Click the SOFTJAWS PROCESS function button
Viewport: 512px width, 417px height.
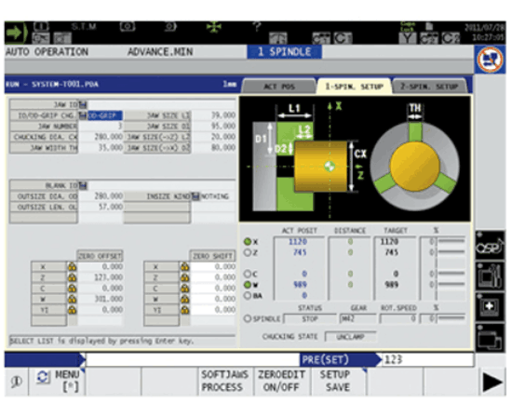225,381
